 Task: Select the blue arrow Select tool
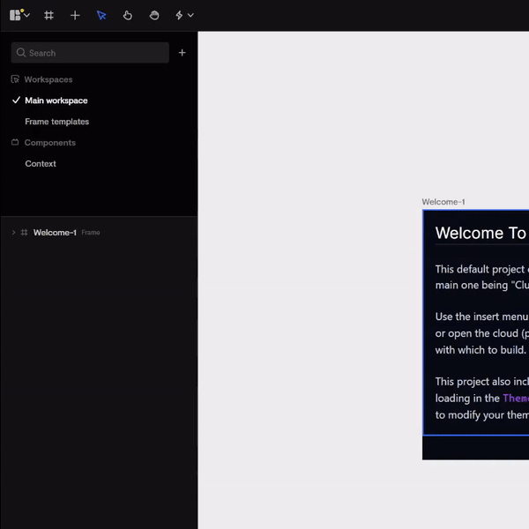click(x=101, y=15)
